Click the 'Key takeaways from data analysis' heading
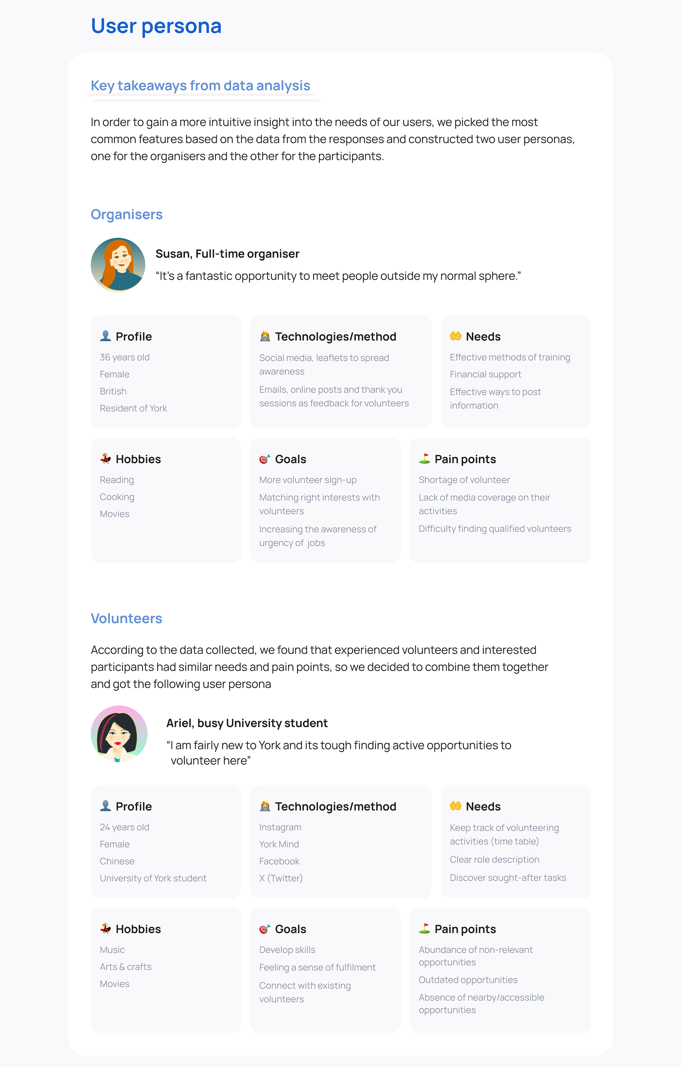 click(x=200, y=85)
